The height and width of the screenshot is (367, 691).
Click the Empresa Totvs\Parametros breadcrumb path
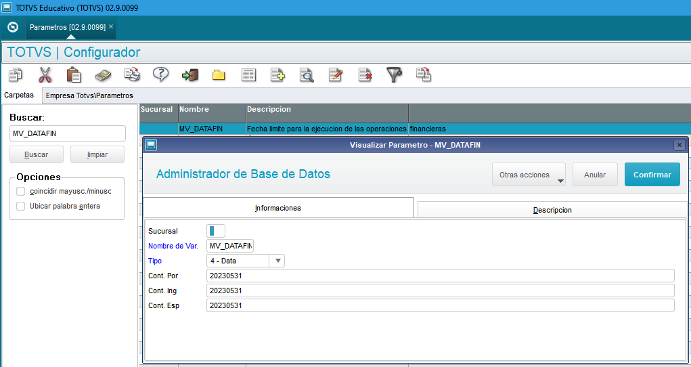pos(89,95)
